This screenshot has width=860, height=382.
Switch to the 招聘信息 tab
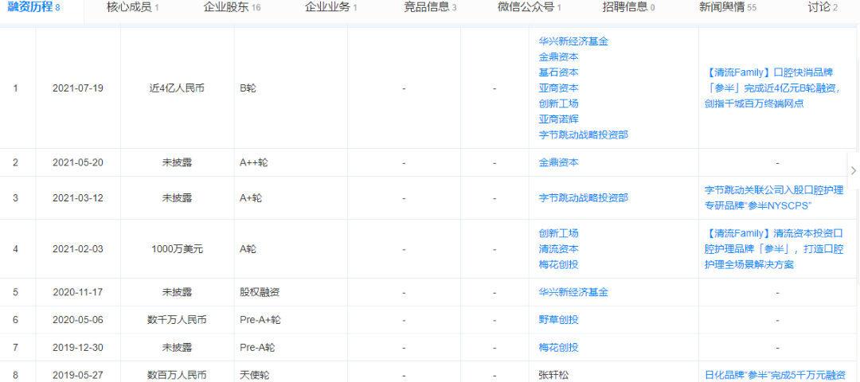click(628, 7)
